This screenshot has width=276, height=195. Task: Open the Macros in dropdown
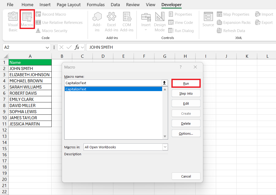point(165,147)
